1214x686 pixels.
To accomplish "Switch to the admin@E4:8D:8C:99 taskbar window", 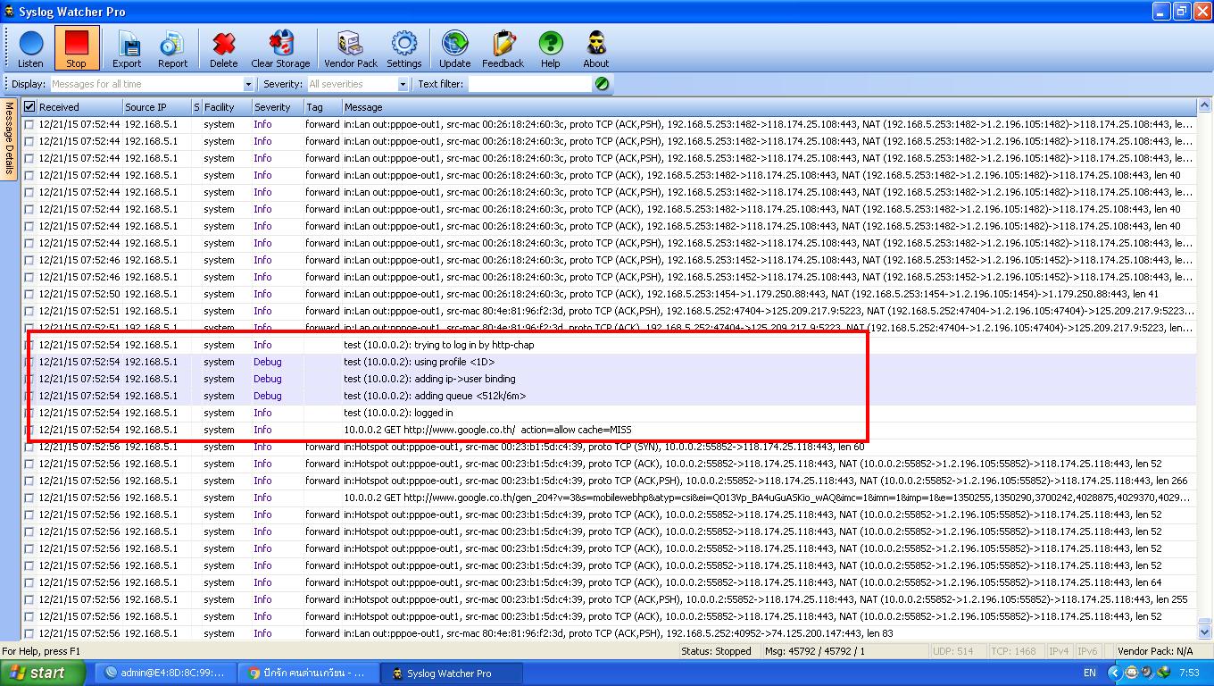I will (165, 673).
